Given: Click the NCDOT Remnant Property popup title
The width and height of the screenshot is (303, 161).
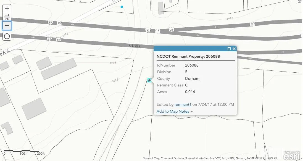Looking at the screenshot, I should 188,56.
